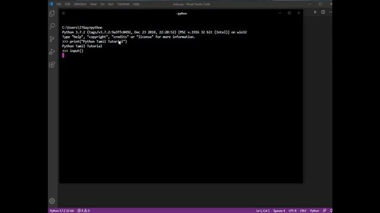
Task: Maximize the python terminal window
Action: 289,13
